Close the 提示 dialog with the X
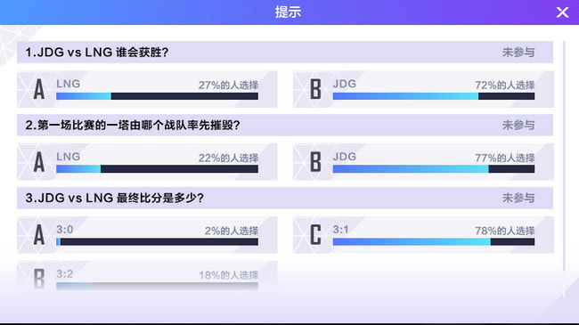Screen dimensions: 579x325 [x=562, y=12]
